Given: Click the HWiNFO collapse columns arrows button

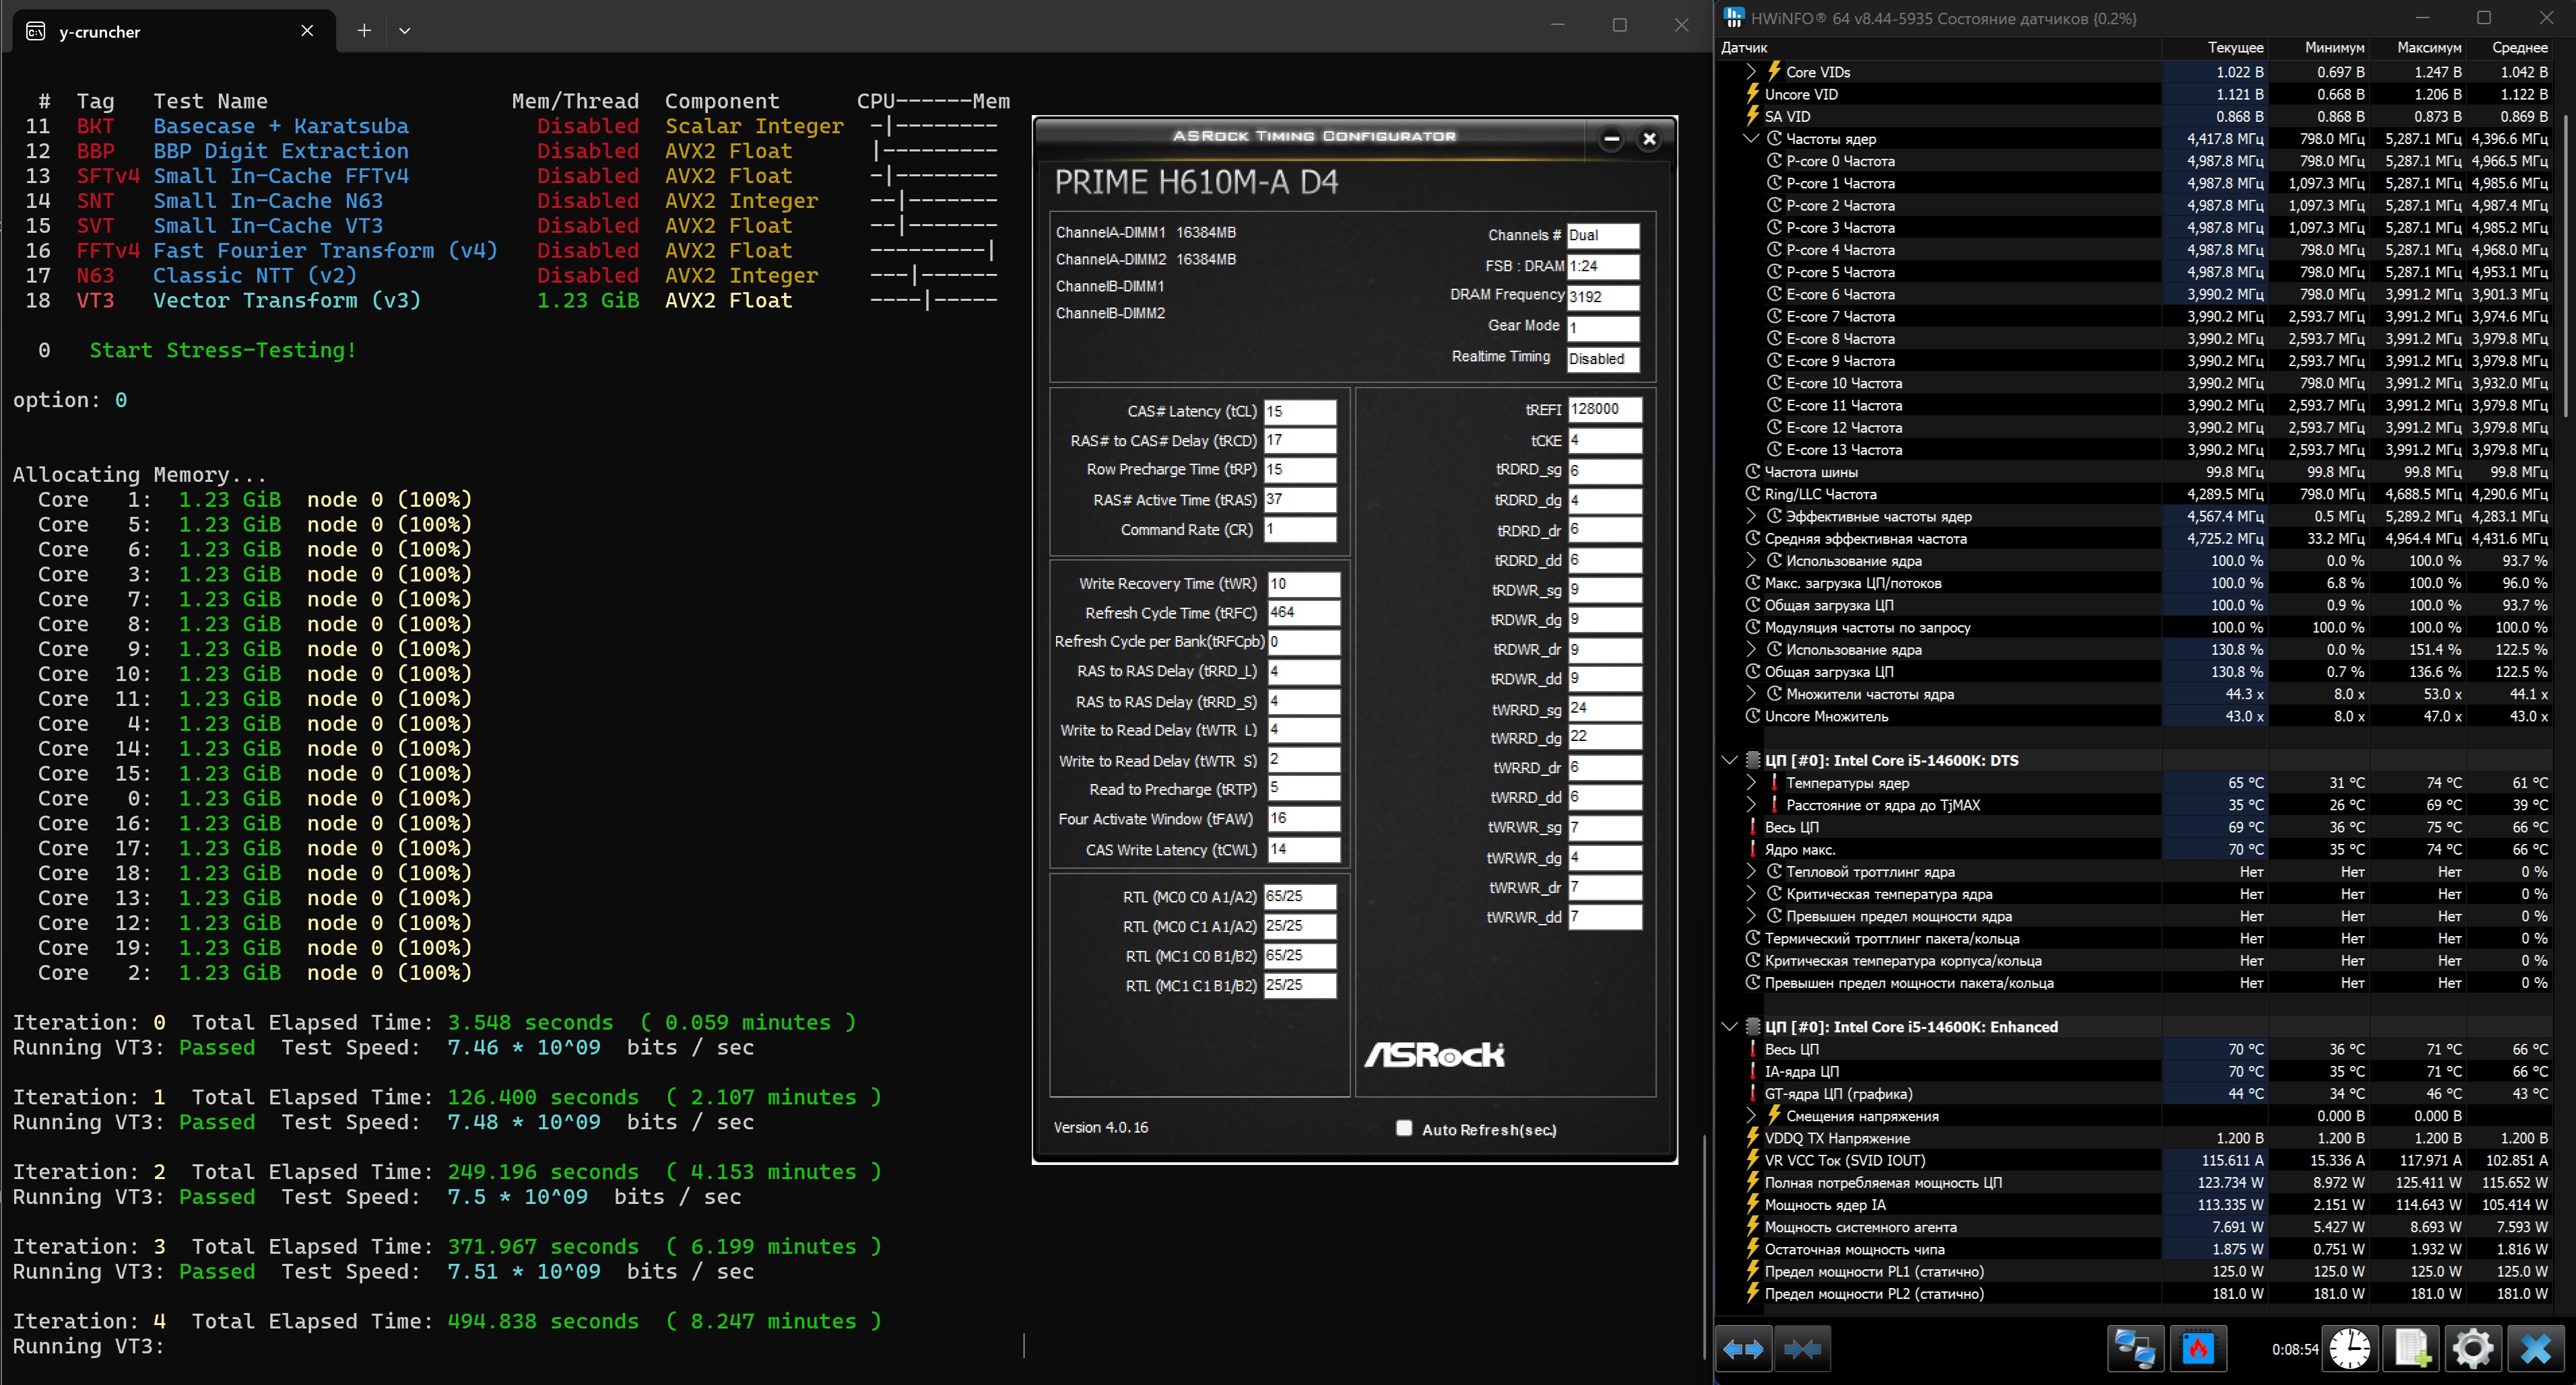Looking at the screenshot, I should (x=1802, y=1350).
